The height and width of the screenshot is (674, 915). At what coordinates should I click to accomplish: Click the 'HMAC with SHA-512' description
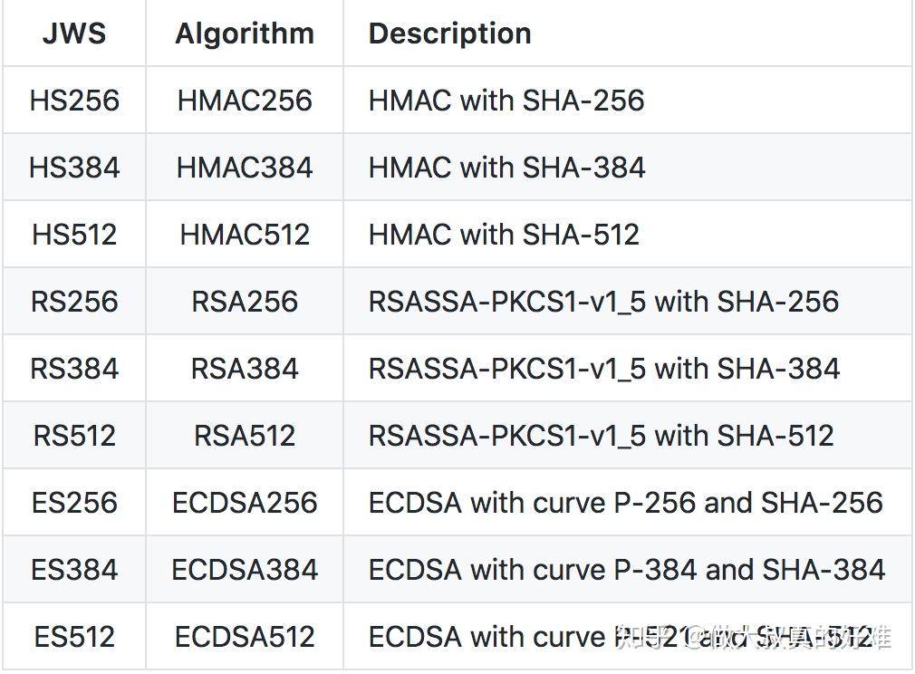point(504,235)
